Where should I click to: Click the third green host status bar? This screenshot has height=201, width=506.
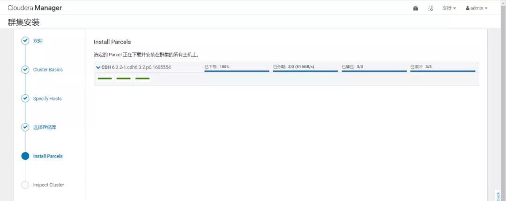142,78
